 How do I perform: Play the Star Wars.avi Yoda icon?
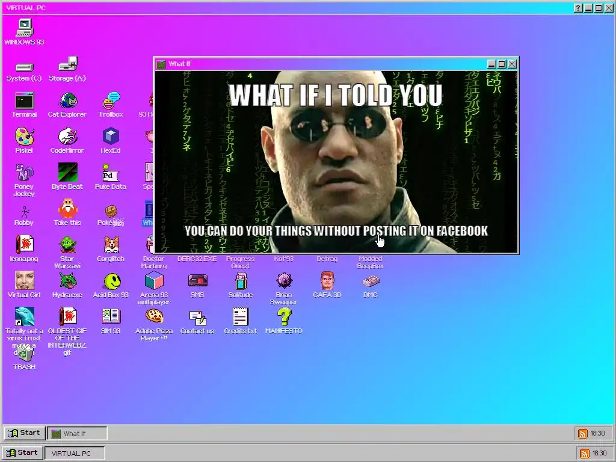coord(67,244)
